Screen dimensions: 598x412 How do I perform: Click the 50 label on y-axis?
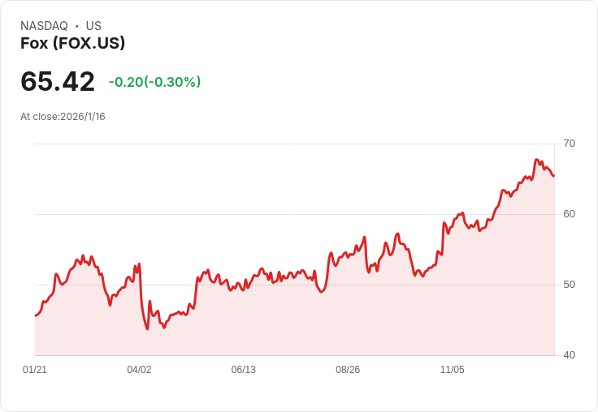tap(569, 285)
